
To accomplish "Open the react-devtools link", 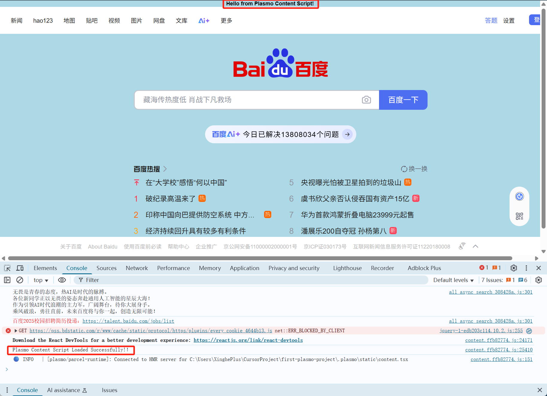I will (x=248, y=340).
